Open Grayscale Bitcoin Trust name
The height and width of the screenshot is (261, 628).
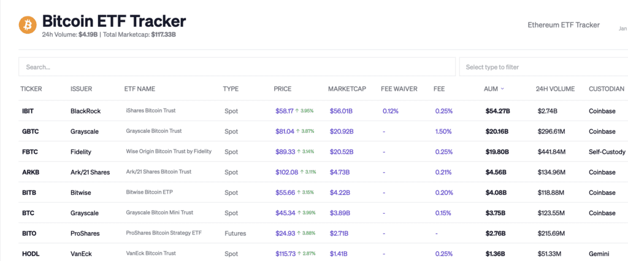154,131
